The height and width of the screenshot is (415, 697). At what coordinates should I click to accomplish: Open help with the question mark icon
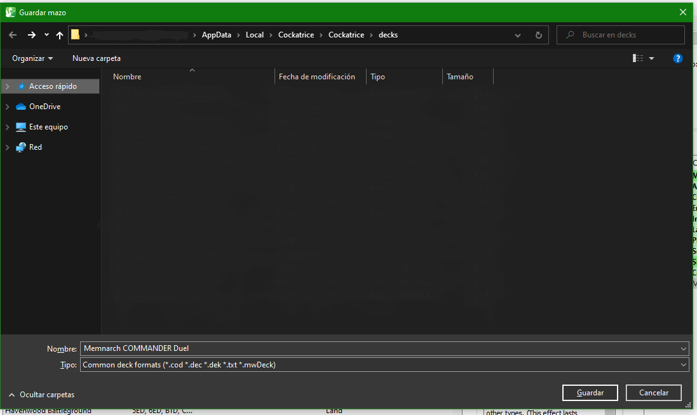[x=677, y=58]
